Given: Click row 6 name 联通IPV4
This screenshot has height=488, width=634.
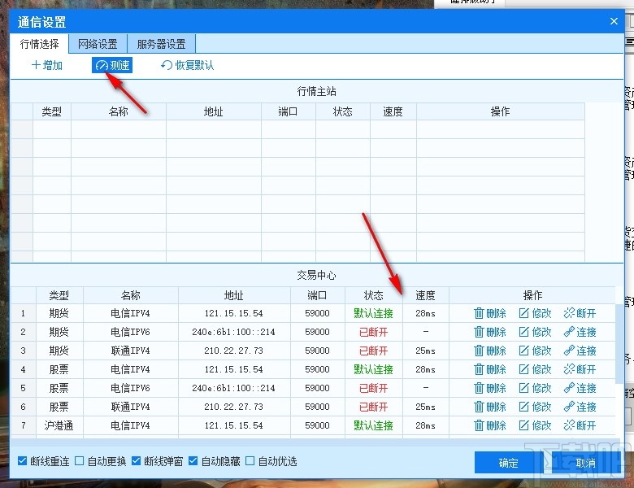Looking at the screenshot, I should pos(131,407).
